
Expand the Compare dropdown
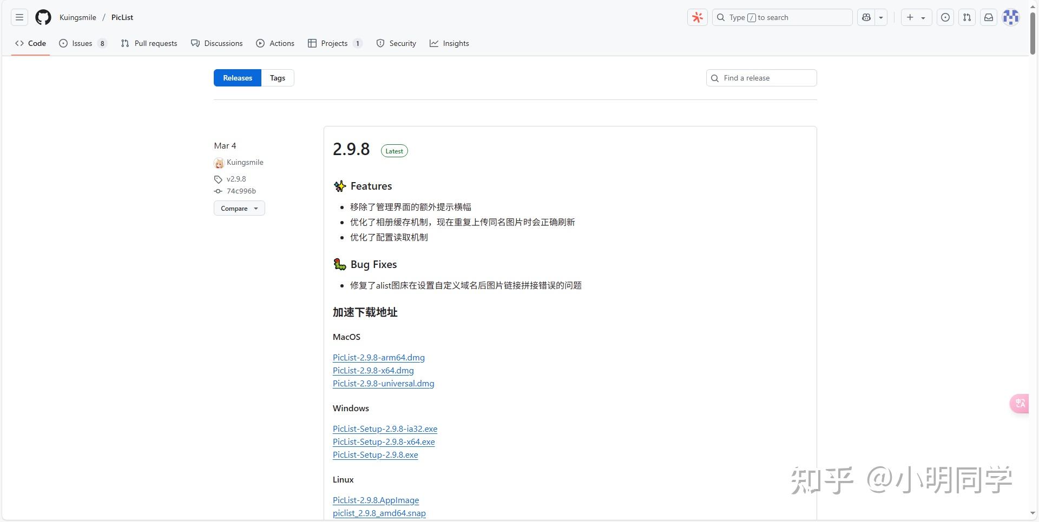pos(239,208)
